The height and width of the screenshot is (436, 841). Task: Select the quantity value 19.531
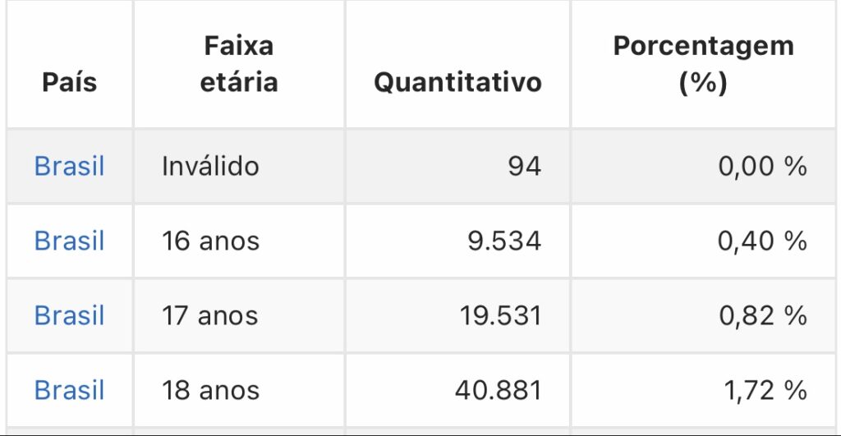coord(500,314)
